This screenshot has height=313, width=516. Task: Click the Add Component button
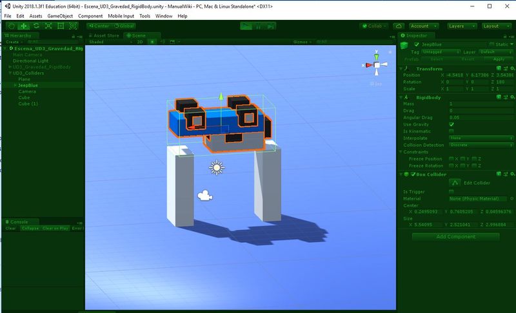click(x=455, y=236)
